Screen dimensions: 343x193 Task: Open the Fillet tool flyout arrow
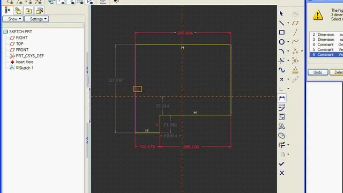coord(288,61)
